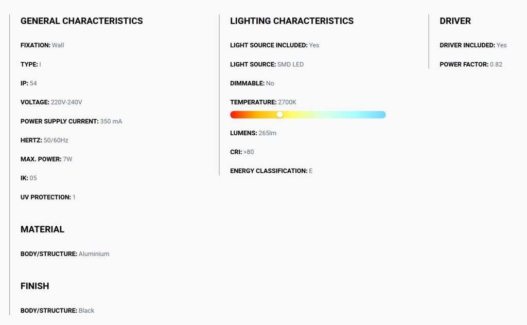Select the Energy Classification E entry
Viewport: 527px width, 325px height.
pos(271,171)
